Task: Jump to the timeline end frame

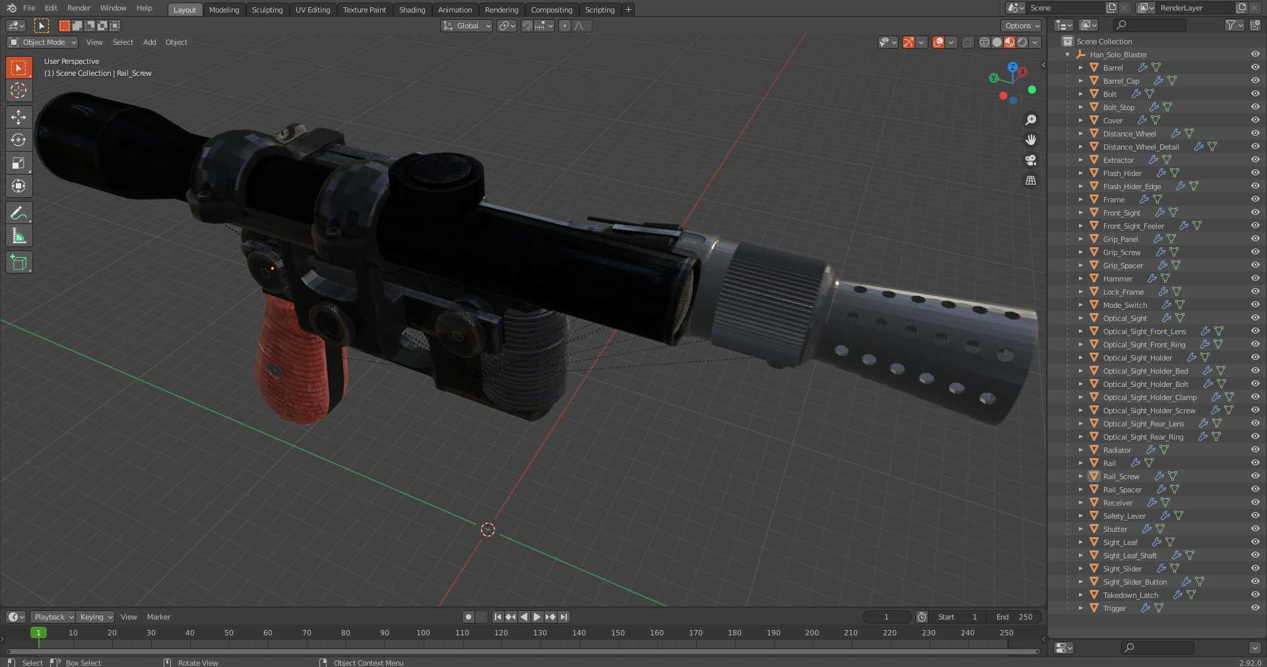Action: click(x=564, y=617)
